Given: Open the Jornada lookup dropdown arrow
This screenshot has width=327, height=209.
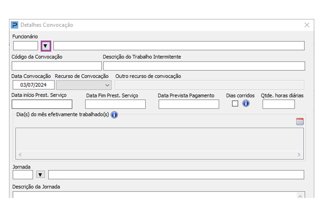Looking at the screenshot, I should [41, 175].
